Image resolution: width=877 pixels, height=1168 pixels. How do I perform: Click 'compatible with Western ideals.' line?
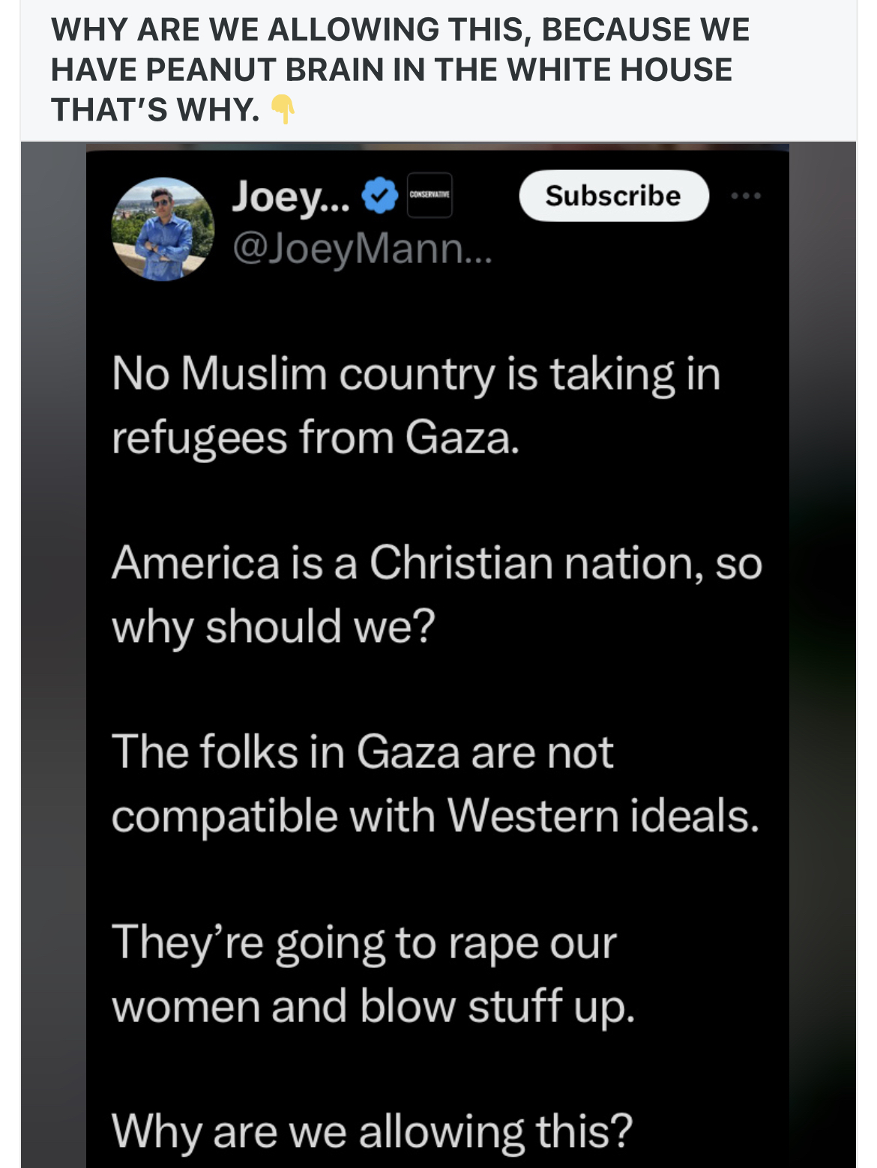click(x=436, y=815)
